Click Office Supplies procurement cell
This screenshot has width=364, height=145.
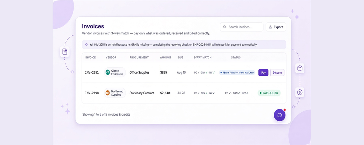tap(139, 72)
